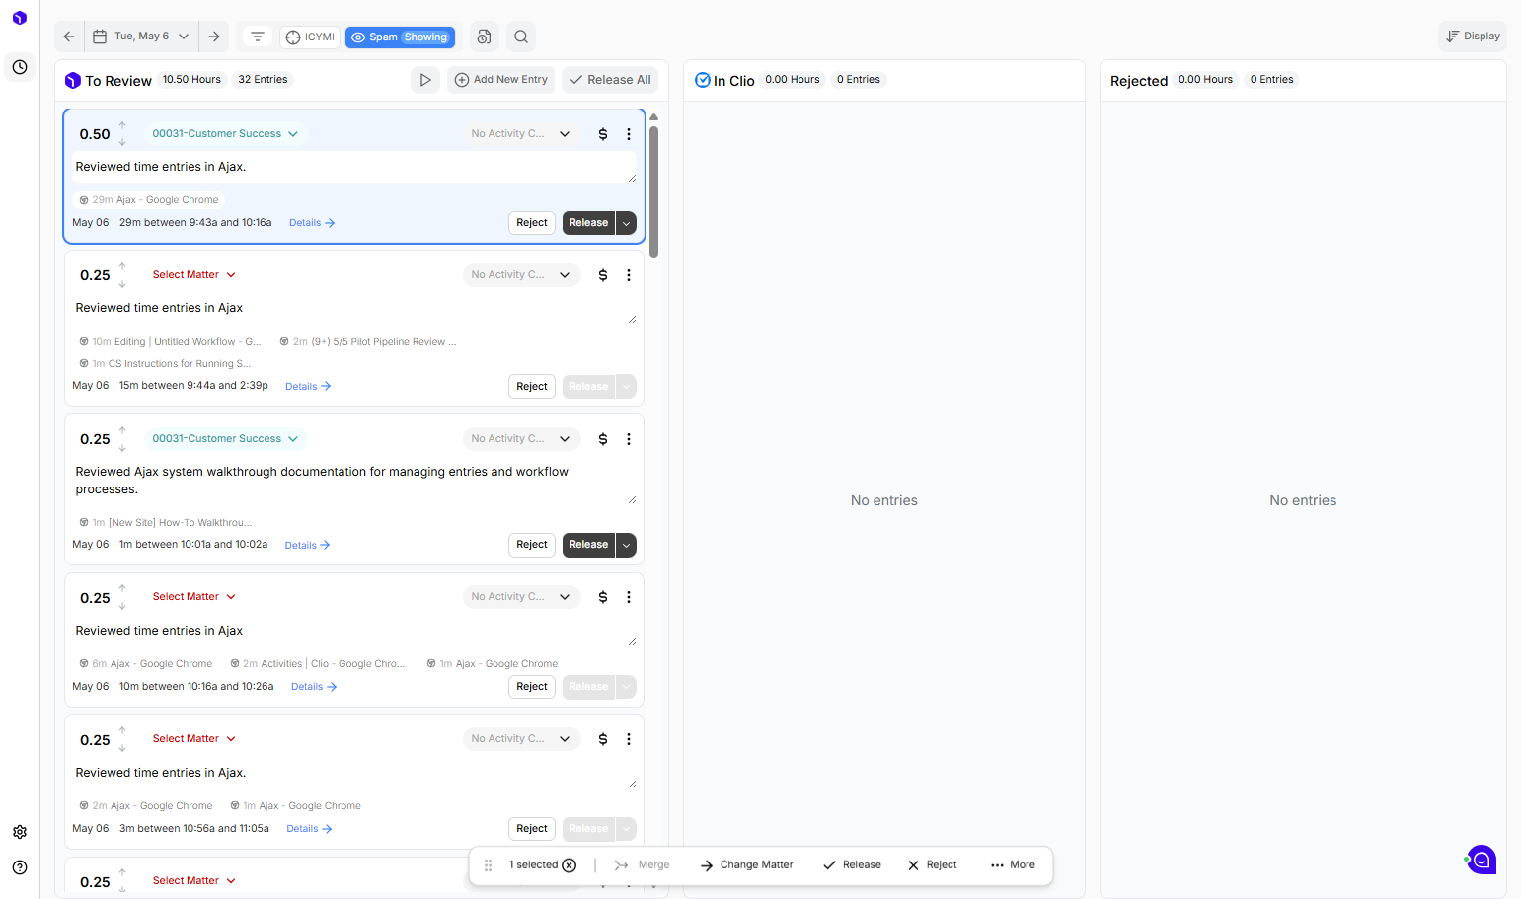The height and width of the screenshot is (899, 1521).
Task: Open the filter icon in the top toolbar
Action: 258,37
